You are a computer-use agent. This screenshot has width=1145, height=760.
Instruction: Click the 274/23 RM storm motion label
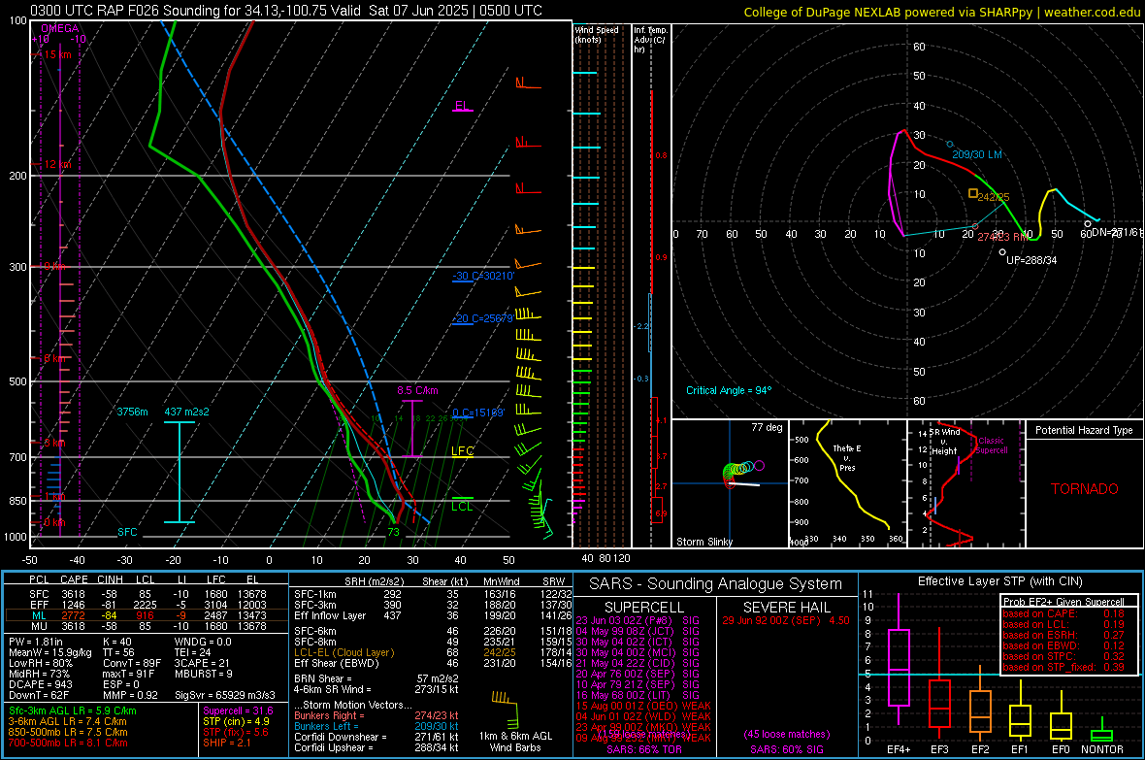[x=1001, y=238]
